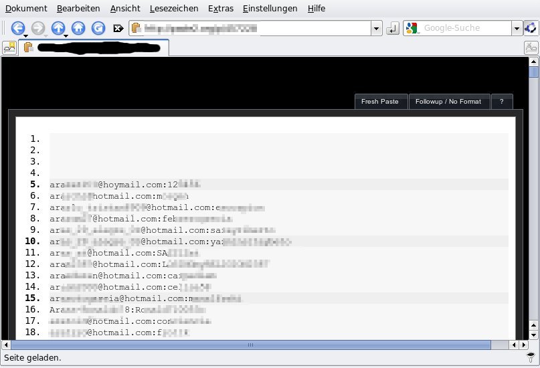Click line number '1.' in the paste
Image resolution: width=540 pixels, height=368 pixels.
[35, 139]
